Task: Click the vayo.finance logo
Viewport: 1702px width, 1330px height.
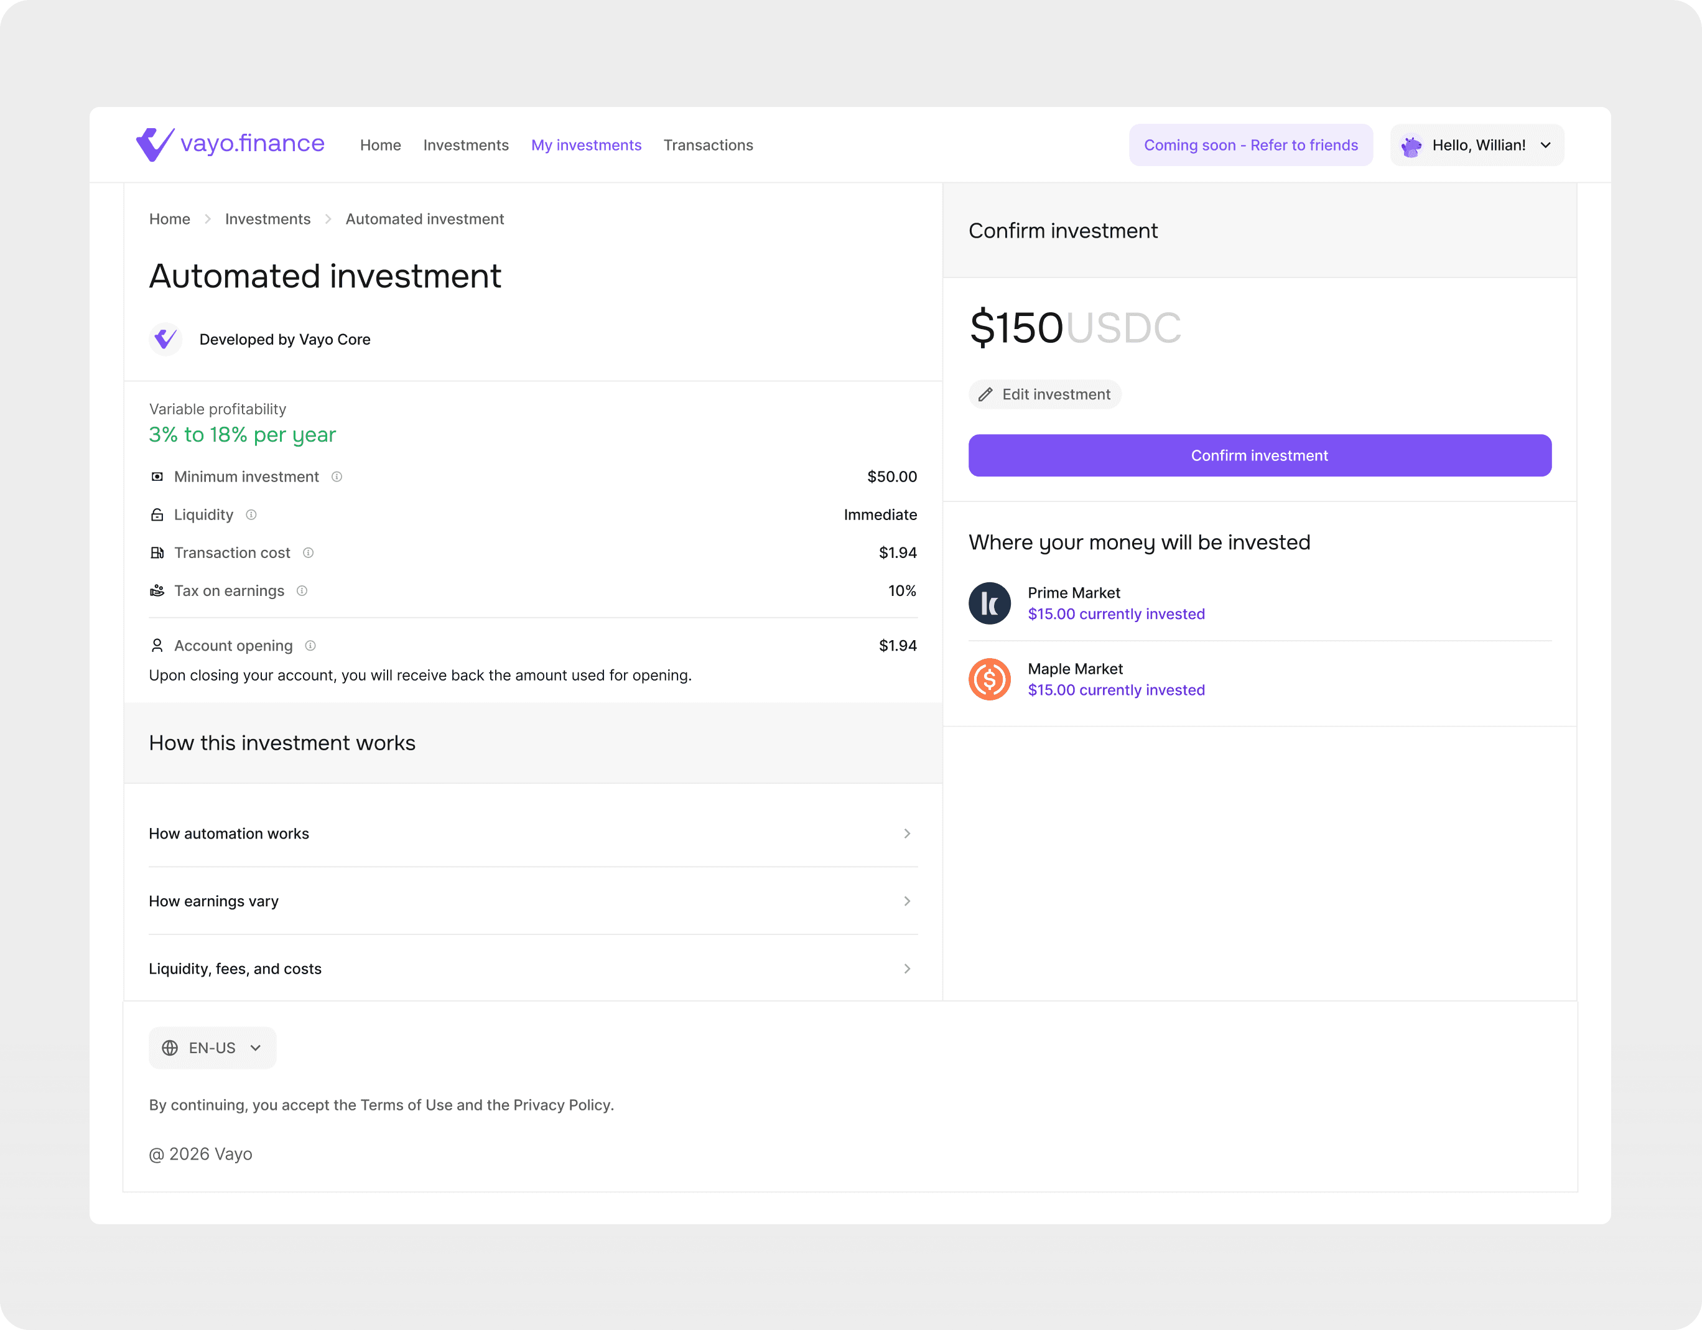Action: (x=230, y=144)
